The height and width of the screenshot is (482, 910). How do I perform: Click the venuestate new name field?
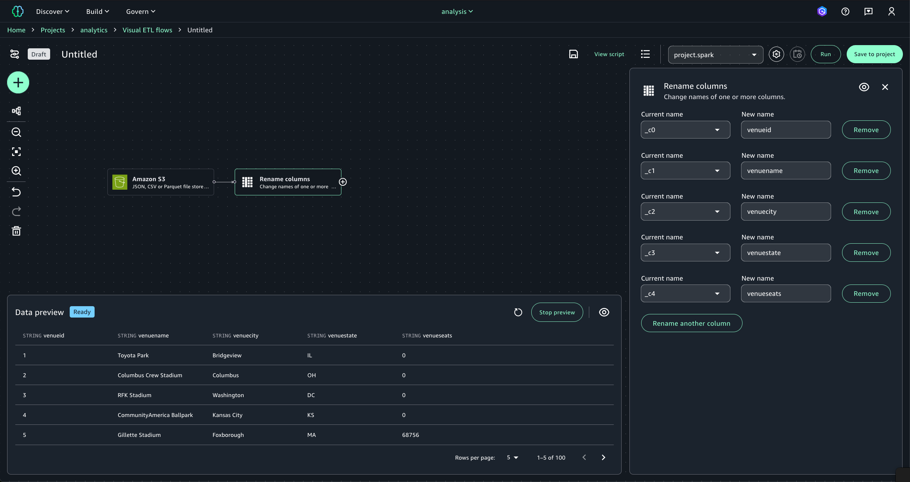(786, 253)
